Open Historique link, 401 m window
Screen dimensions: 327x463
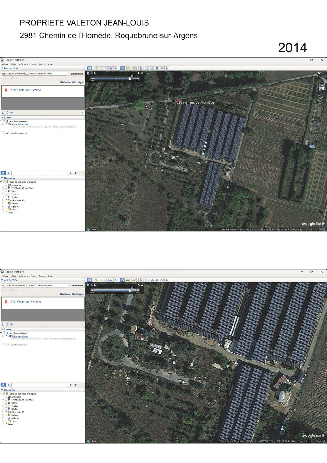[78, 82]
